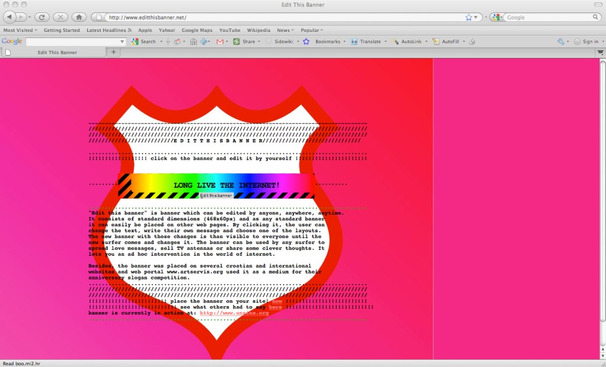The height and width of the screenshot is (367, 606).
Task: Click the 'now' link to place banner
Action: [x=277, y=301]
